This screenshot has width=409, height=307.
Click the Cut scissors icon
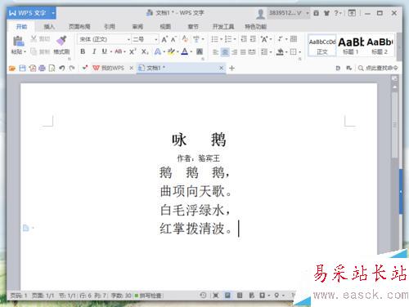34,38
